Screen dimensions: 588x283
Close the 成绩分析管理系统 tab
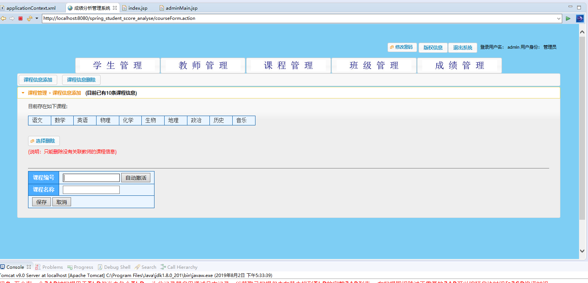click(x=115, y=8)
